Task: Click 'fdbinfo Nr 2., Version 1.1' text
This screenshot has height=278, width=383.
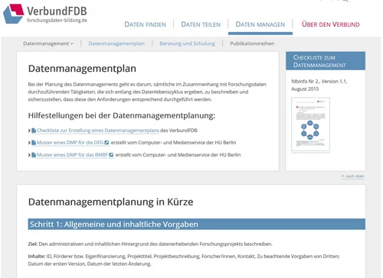Action: (x=319, y=82)
